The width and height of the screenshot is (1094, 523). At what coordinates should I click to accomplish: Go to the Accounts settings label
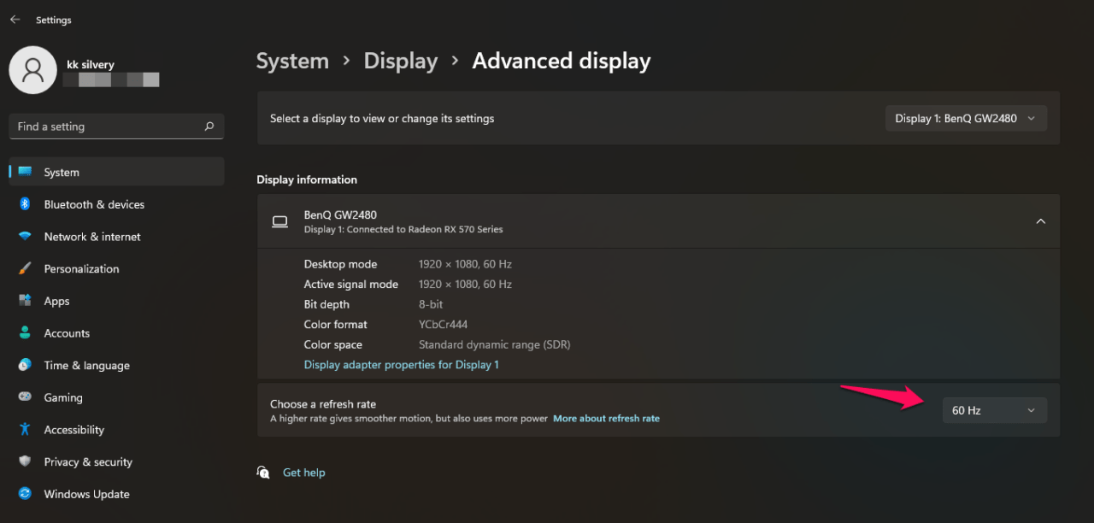point(67,333)
